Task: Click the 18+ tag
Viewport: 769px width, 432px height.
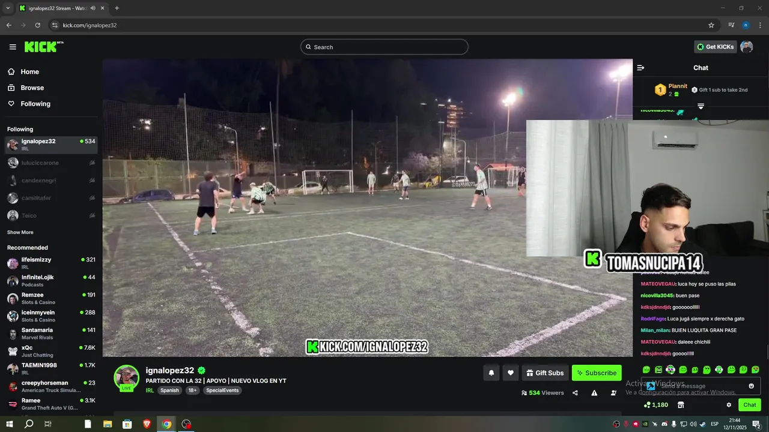Action: coord(192,390)
